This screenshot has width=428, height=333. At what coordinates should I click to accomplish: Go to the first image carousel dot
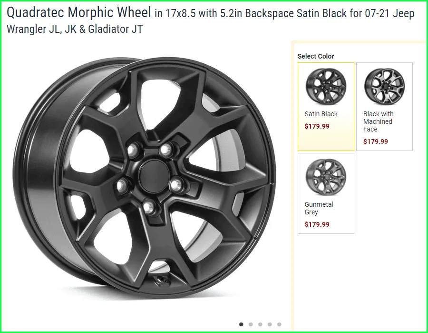(x=241, y=324)
